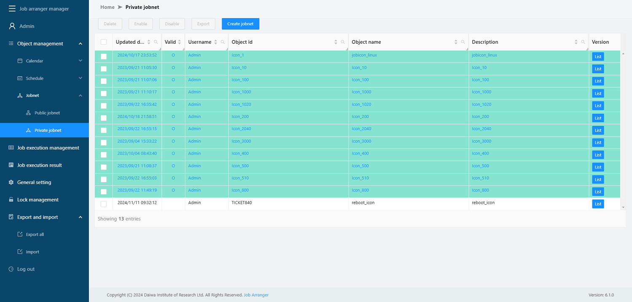The image size is (632, 302).
Task: Uncheck the Icon_2040 row checkbox
Action: [104, 130]
